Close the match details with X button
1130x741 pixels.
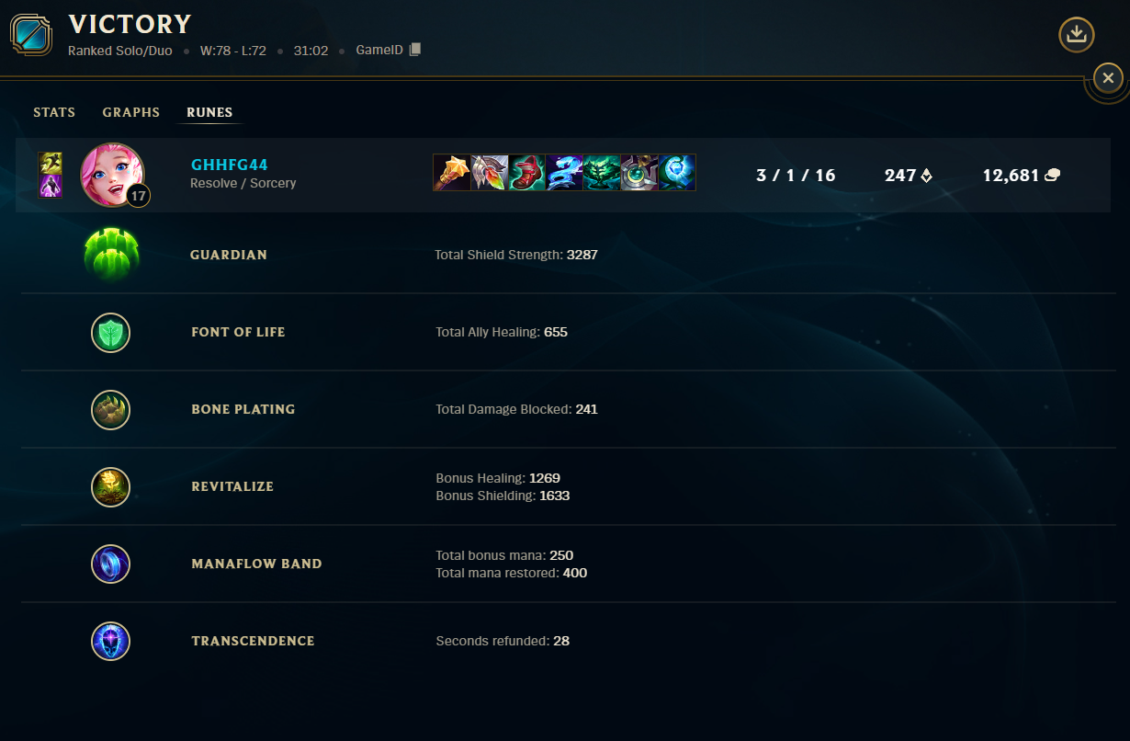pyautogui.click(x=1108, y=78)
